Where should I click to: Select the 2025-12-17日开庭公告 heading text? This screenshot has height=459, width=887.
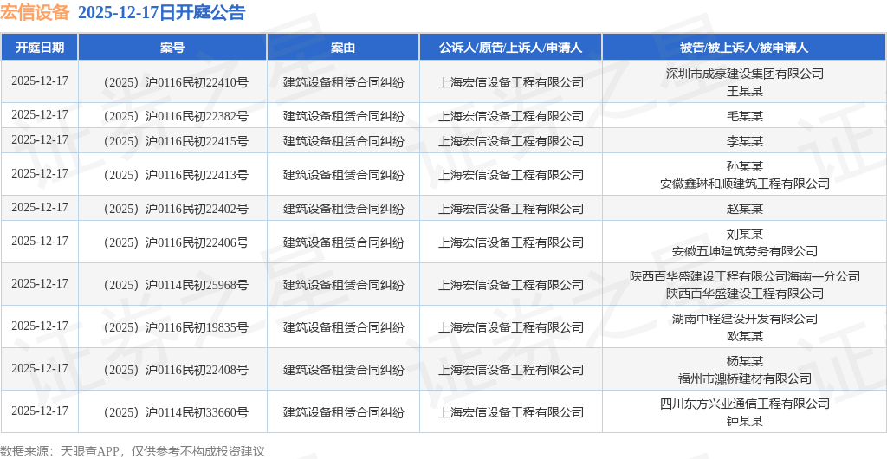tap(161, 12)
